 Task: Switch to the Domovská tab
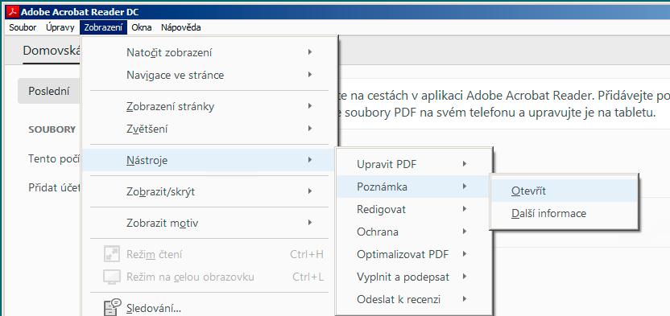point(52,51)
